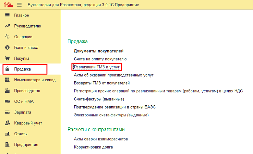Open the Зарплата section
The width and height of the screenshot is (253, 154).
tap(22, 112)
